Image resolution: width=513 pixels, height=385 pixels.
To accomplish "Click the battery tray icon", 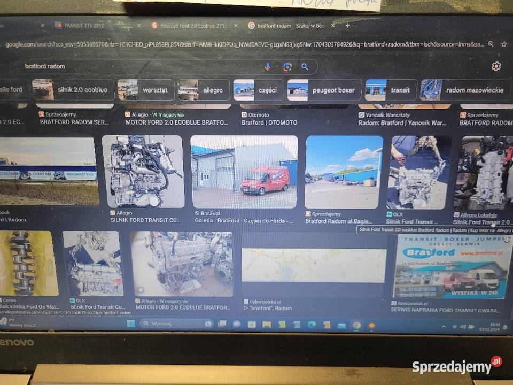I will [x=471, y=326].
